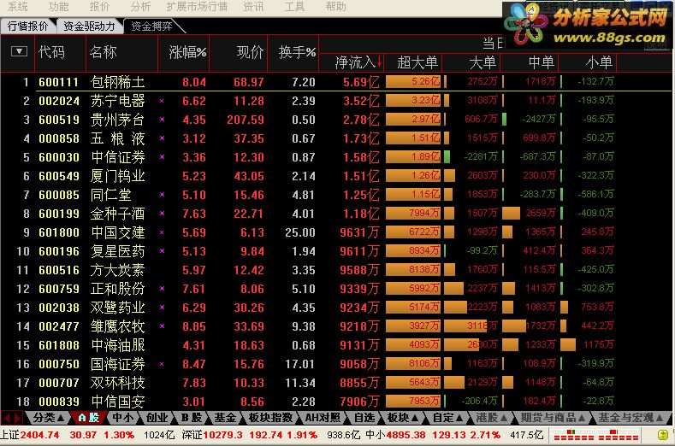Image resolution: width=675 pixels, height=446 pixels.
Task: Open the 帮助 menu
Action: (x=335, y=7)
